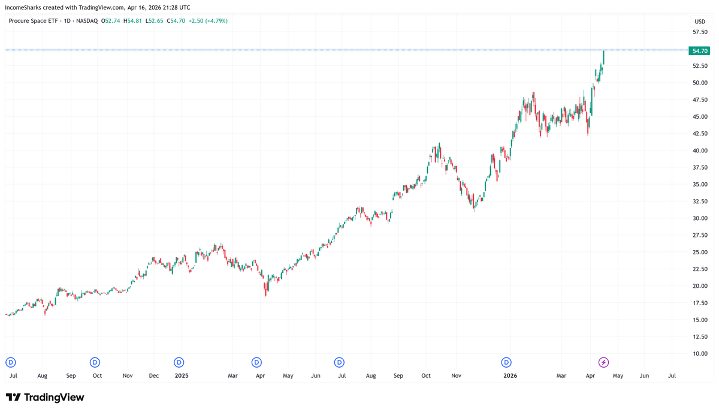Click the 10.00 price axis label
Screen dimensions: 719x412
tap(700, 354)
